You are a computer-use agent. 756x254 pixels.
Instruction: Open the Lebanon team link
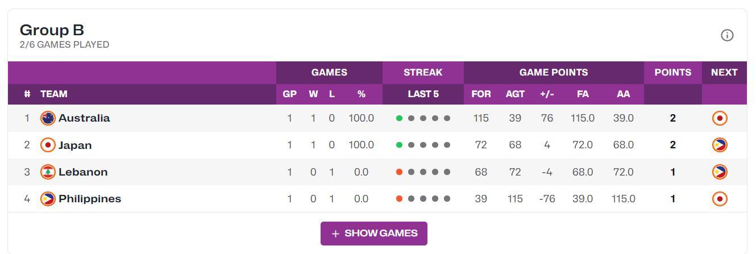pyautogui.click(x=83, y=172)
